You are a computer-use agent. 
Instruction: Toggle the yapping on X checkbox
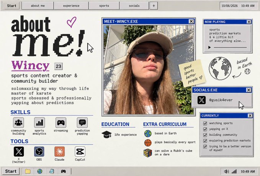205,129
